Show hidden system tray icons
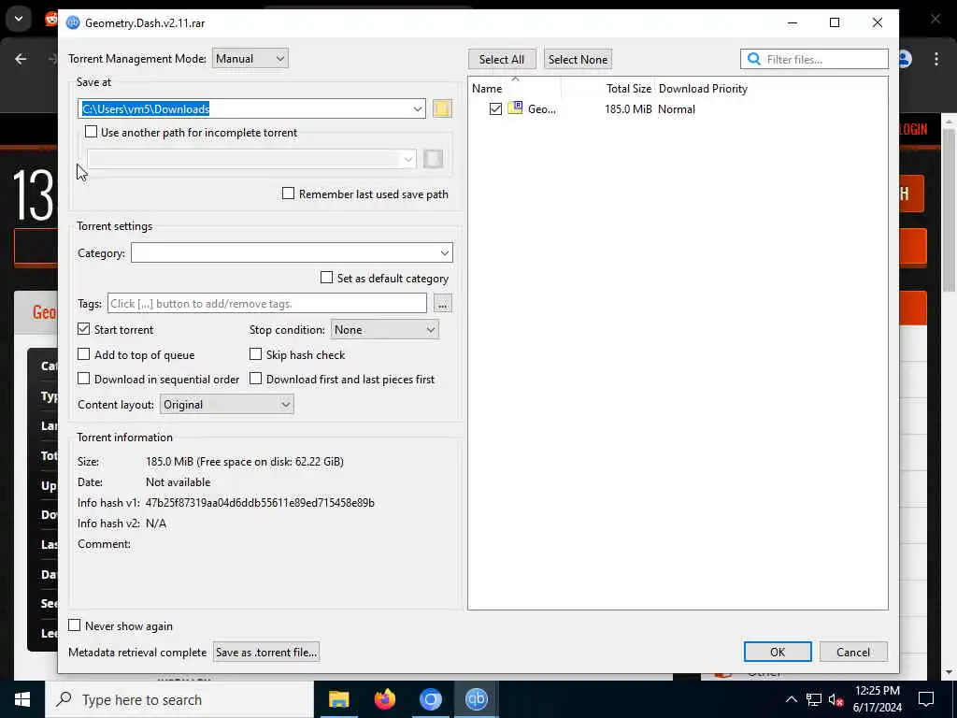The width and height of the screenshot is (957, 718). pyautogui.click(x=791, y=699)
